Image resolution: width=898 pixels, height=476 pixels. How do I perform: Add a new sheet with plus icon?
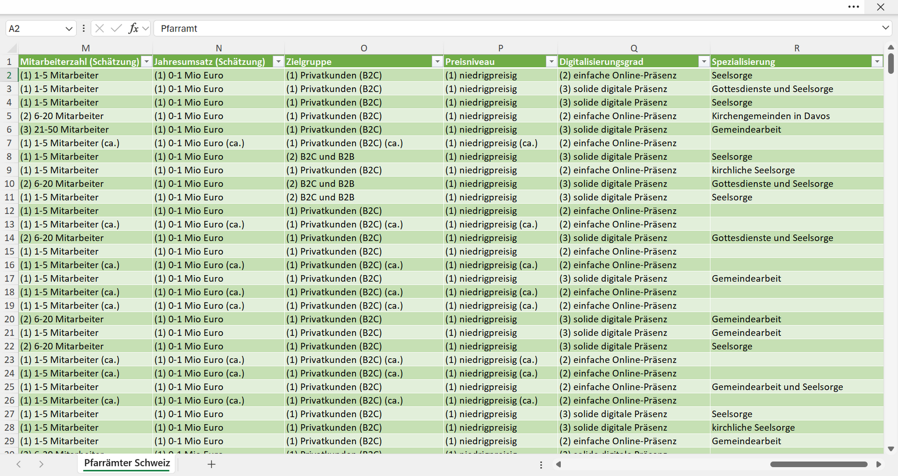coord(212,464)
